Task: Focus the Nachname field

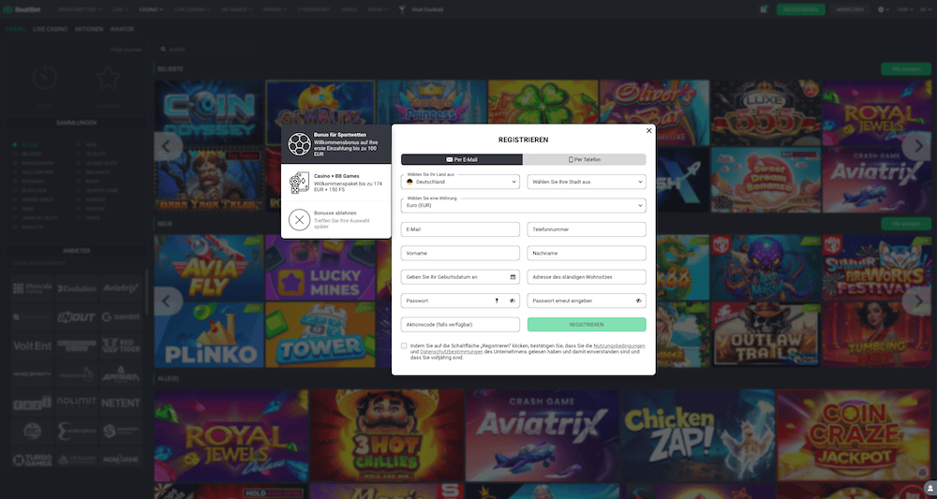Action: (587, 253)
